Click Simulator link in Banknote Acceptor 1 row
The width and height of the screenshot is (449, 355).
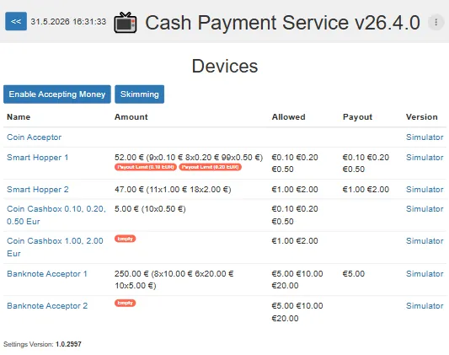click(425, 274)
